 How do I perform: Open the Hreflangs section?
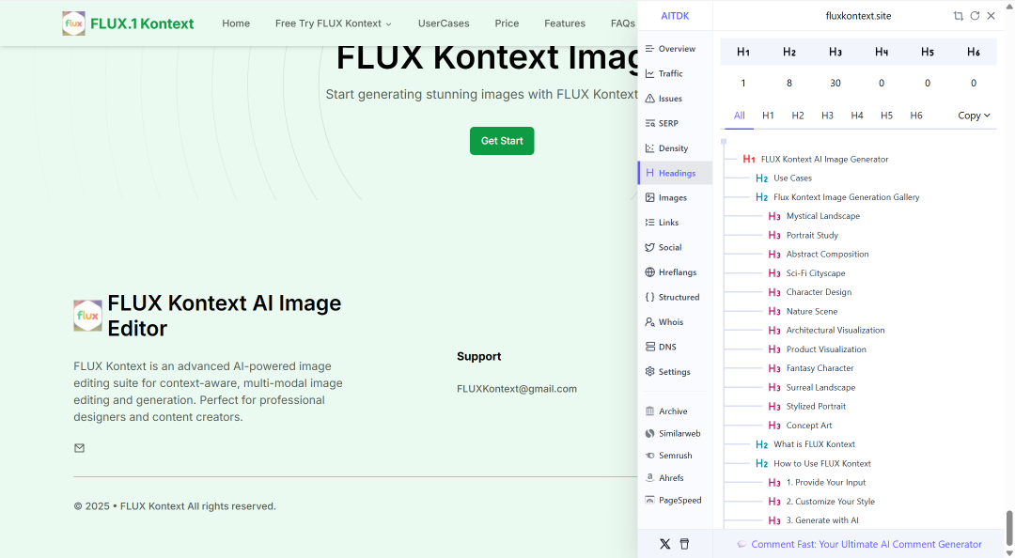(x=672, y=271)
